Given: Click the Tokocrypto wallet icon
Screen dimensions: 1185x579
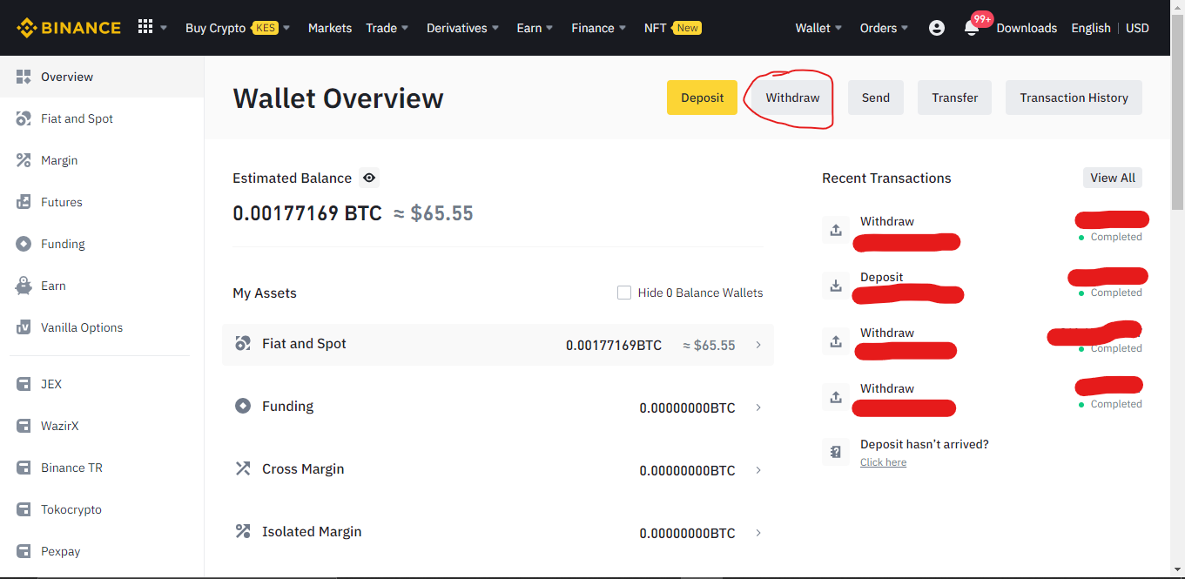Looking at the screenshot, I should [x=24, y=509].
